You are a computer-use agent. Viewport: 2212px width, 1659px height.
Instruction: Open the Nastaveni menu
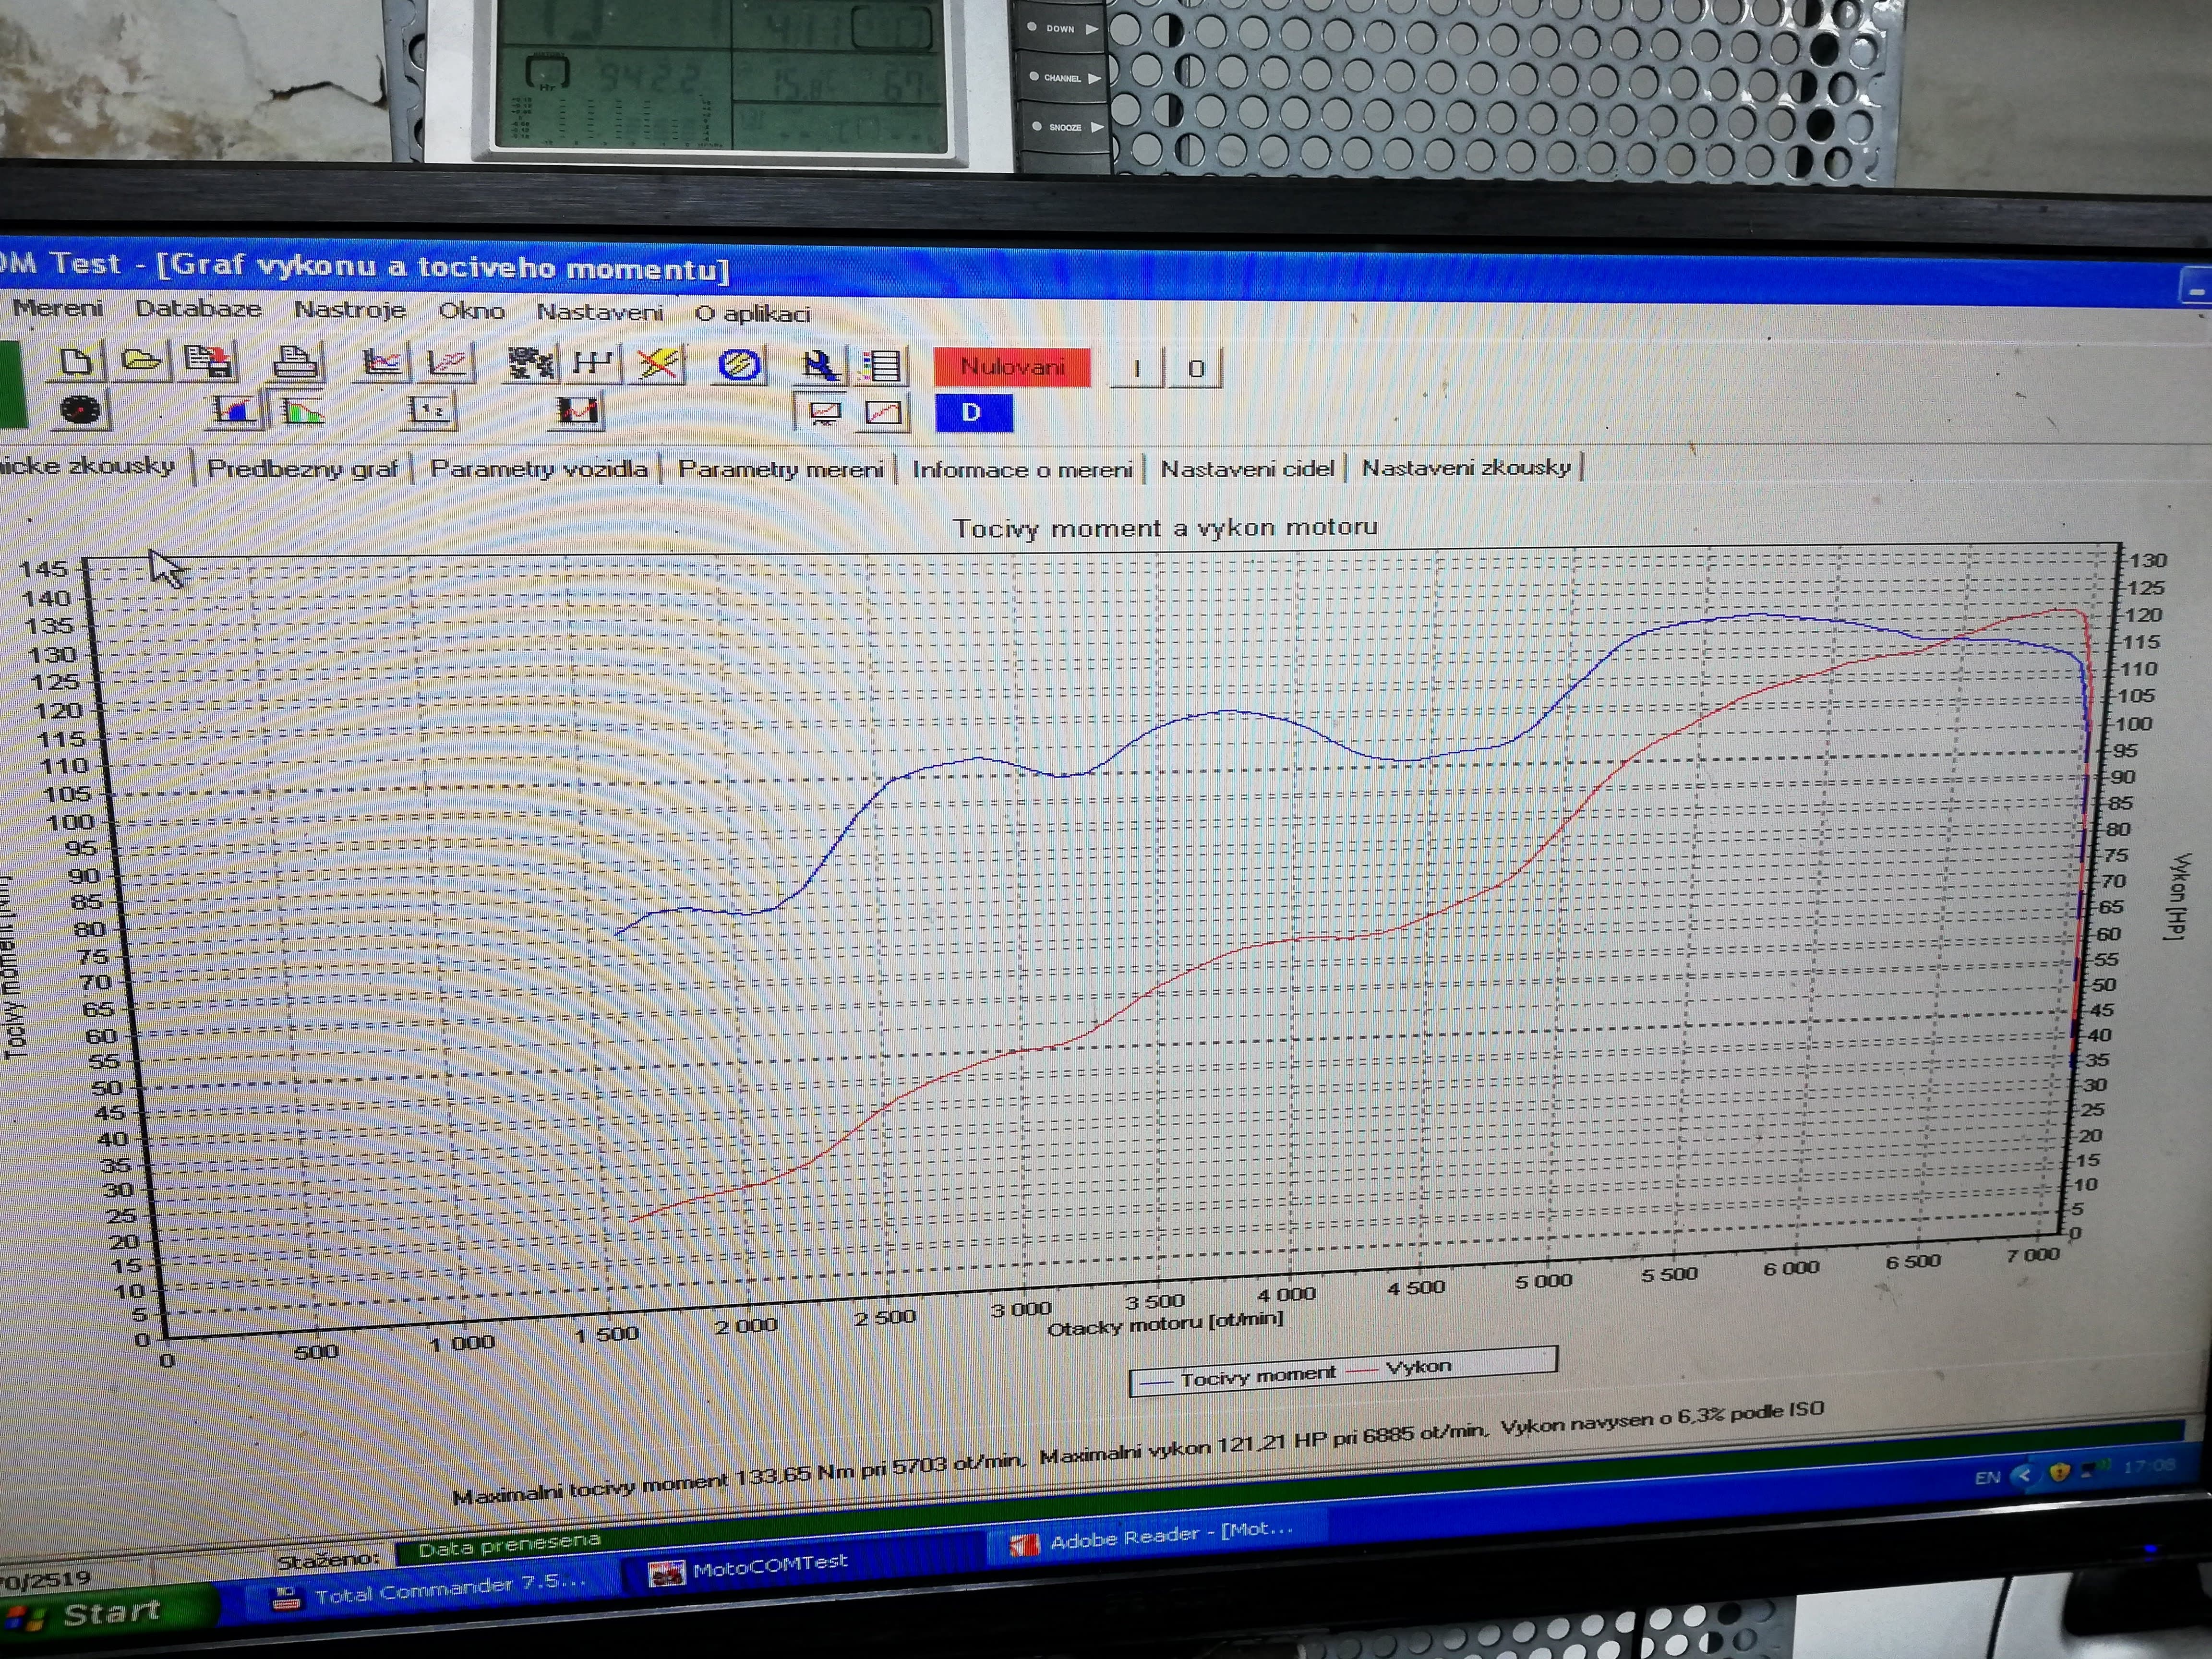pos(600,312)
